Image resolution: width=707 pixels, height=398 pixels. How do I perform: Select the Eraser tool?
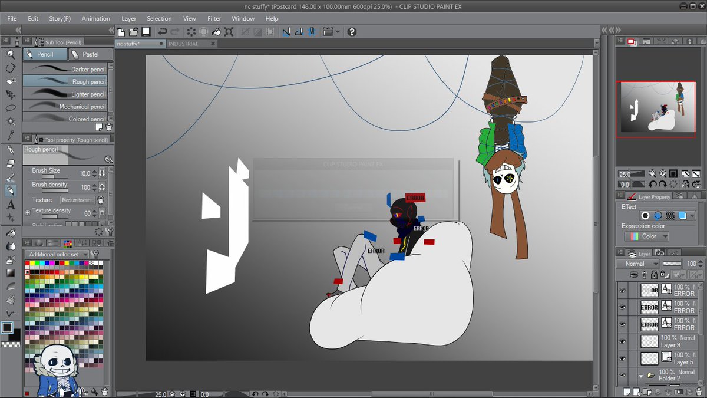click(10, 163)
